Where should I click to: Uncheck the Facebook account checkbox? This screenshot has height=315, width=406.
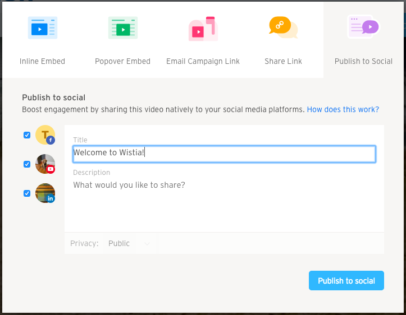click(x=27, y=135)
